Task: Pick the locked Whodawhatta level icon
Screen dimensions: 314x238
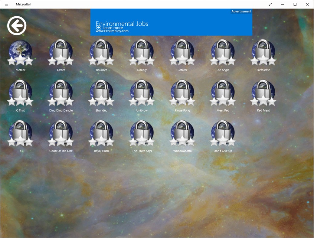Action: click(x=182, y=133)
